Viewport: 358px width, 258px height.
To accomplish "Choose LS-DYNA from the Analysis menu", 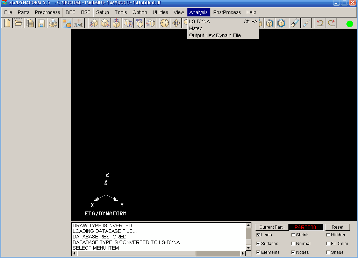I will [x=223, y=21].
